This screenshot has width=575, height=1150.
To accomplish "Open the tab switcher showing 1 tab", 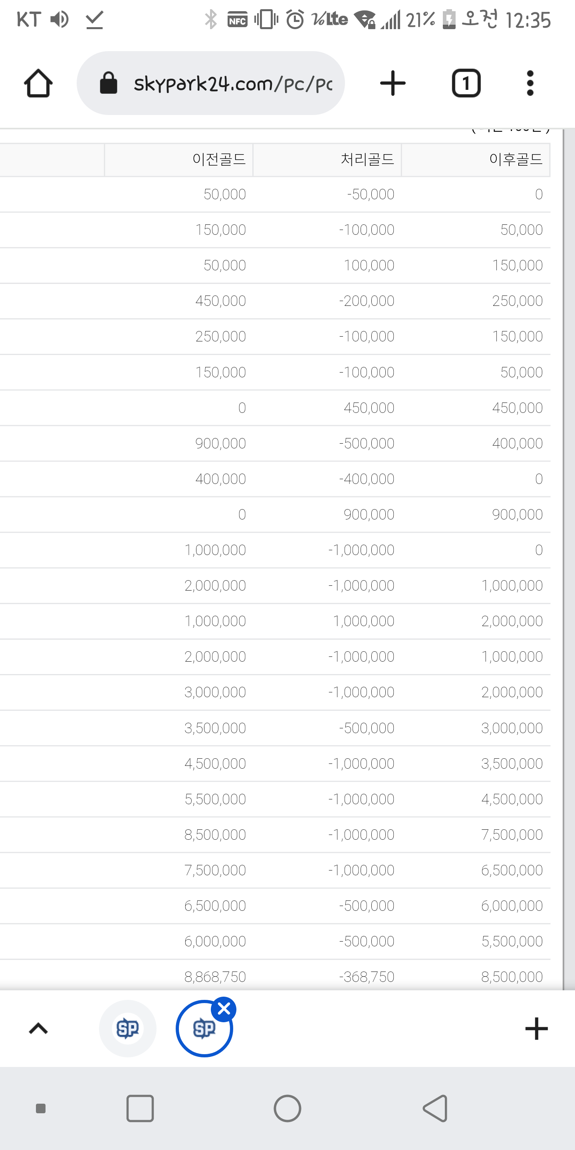I will [x=466, y=83].
